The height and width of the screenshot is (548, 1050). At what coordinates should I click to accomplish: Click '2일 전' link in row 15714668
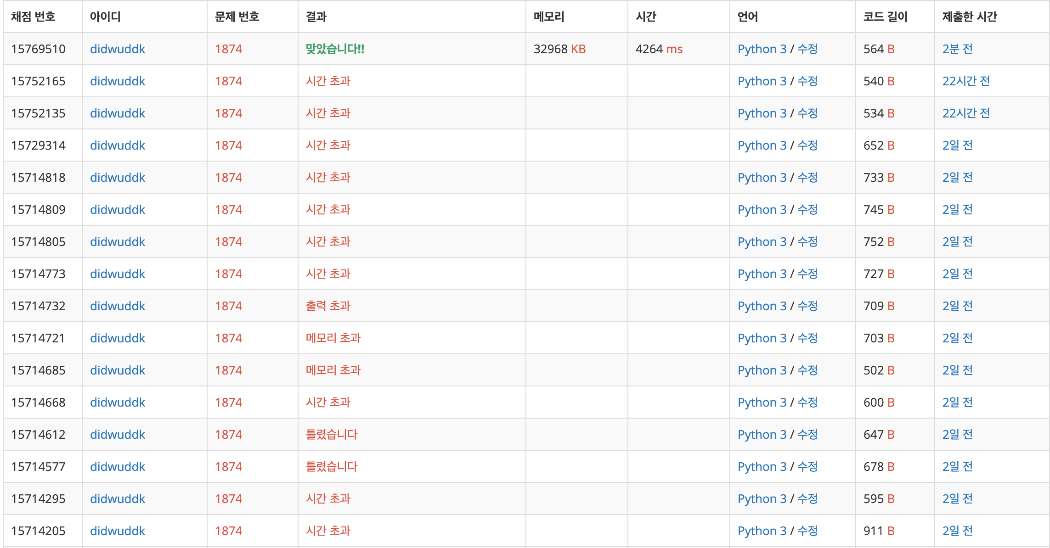957,403
